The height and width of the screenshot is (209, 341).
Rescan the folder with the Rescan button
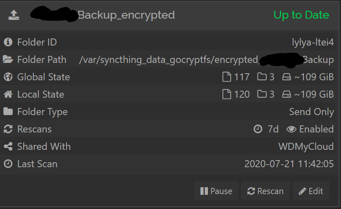pos(265,191)
